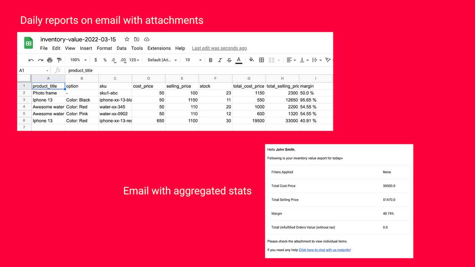This screenshot has width=475, height=267.
Task: Click the select-all corner of the grid
Action: (x=24, y=79)
